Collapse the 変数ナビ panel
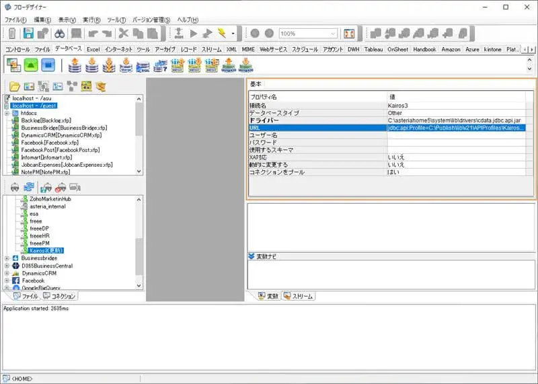Image resolution: width=538 pixels, height=384 pixels. [x=252, y=256]
